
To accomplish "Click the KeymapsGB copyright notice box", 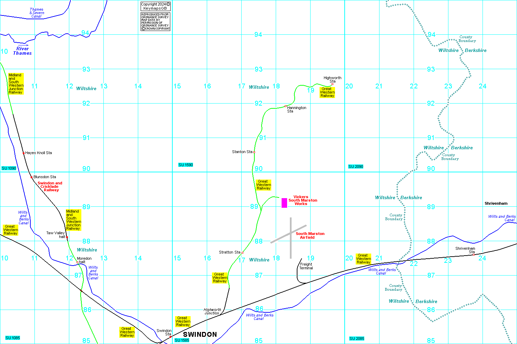I will coord(155,6).
